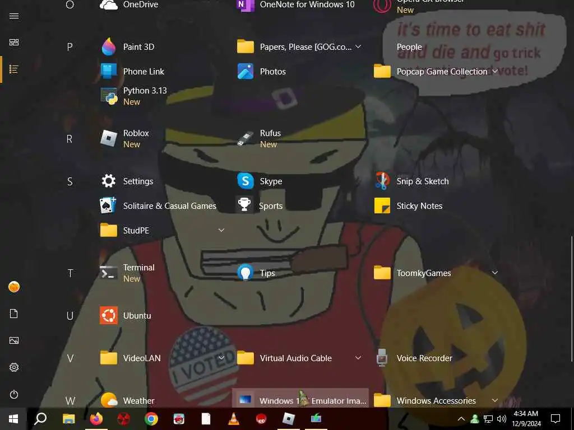Click the app list scrollbar thumb
This screenshot has height=430, width=574.
click(x=572, y=300)
